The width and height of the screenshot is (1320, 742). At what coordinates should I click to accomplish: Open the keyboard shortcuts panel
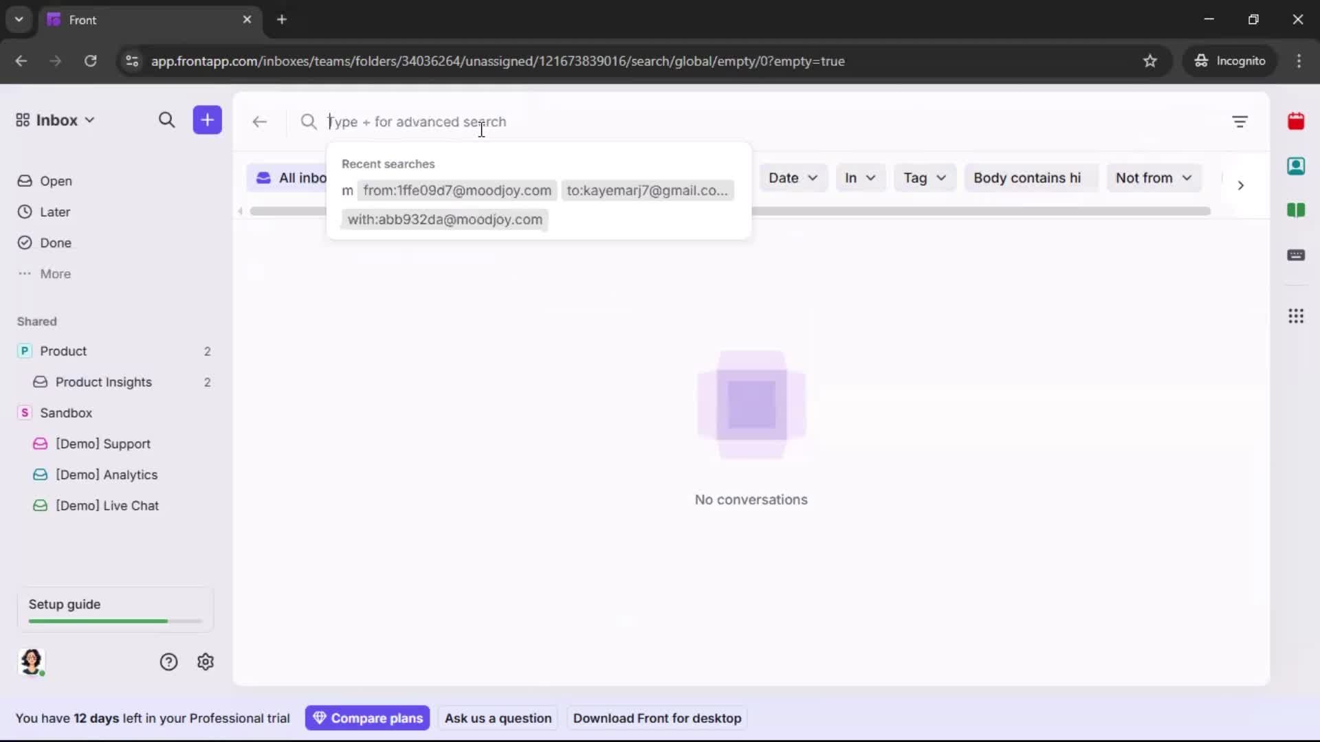[x=1297, y=256]
